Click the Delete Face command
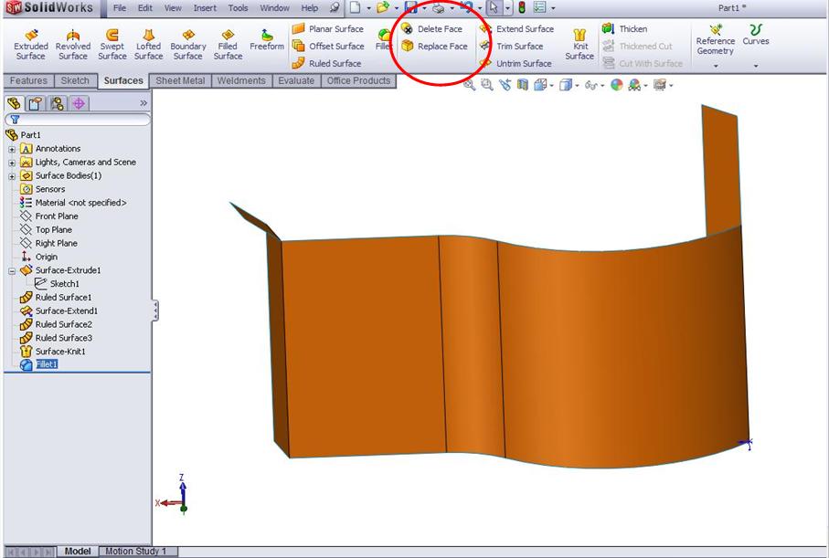Image resolution: width=829 pixels, height=558 pixels. 431,28
